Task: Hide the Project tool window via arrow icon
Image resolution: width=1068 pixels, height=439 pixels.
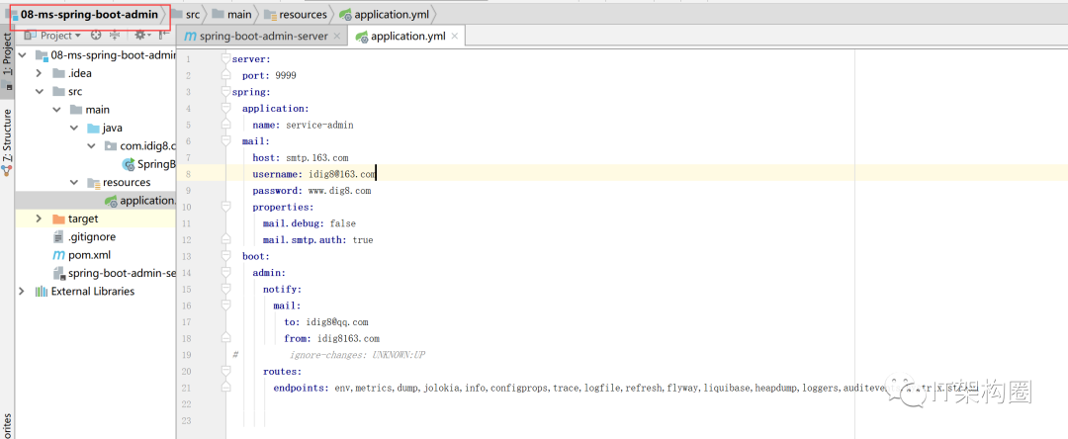Action: coord(164,35)
